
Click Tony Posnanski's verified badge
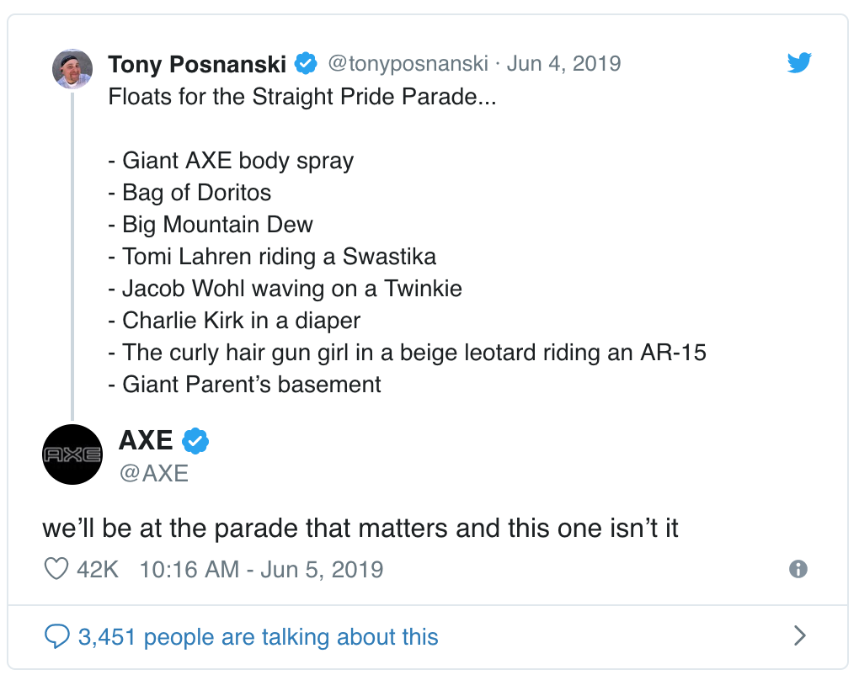(306, 63)
